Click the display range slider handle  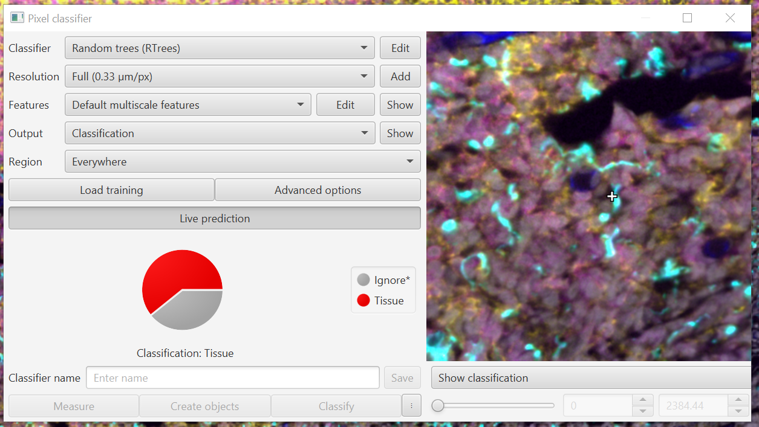[x=438, y=406]
